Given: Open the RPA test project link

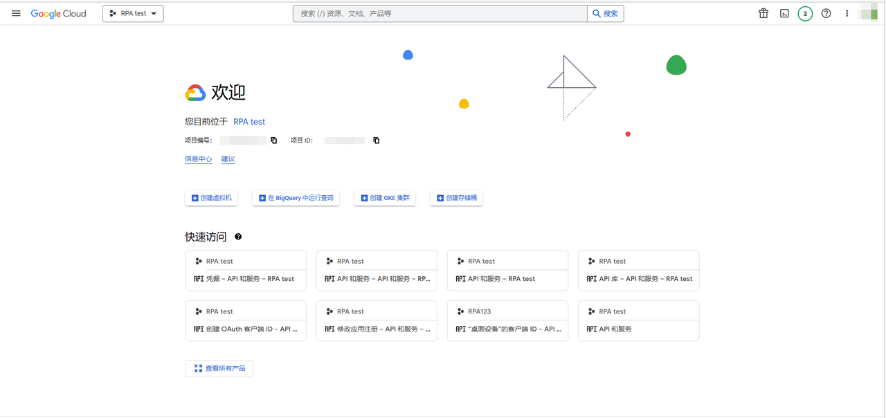Looking at the screenshot, I should coord(249,122).
